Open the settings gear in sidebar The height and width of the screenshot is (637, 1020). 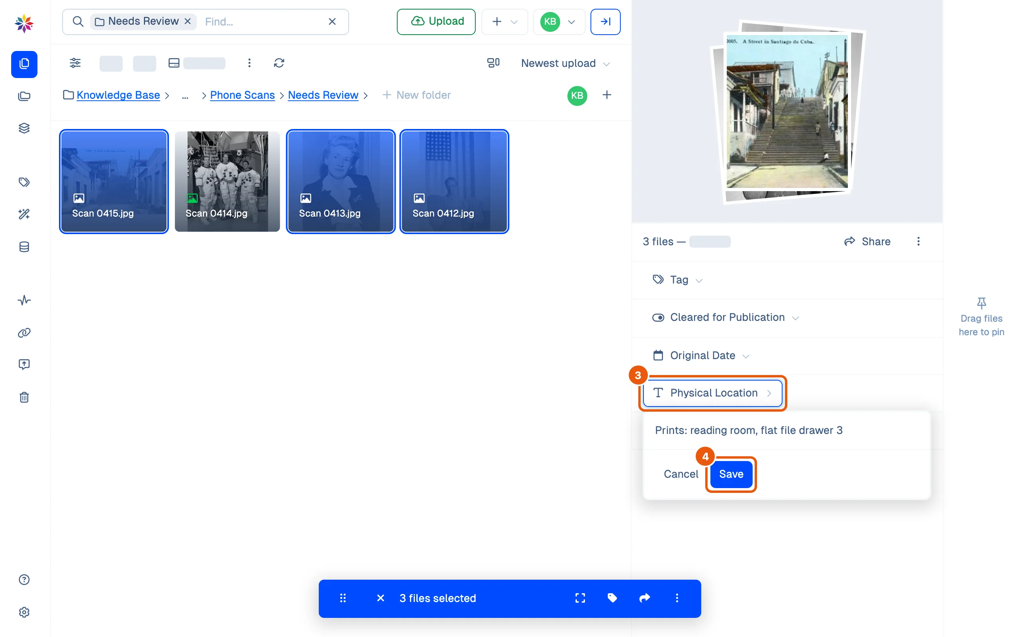[x=24, y=612]
